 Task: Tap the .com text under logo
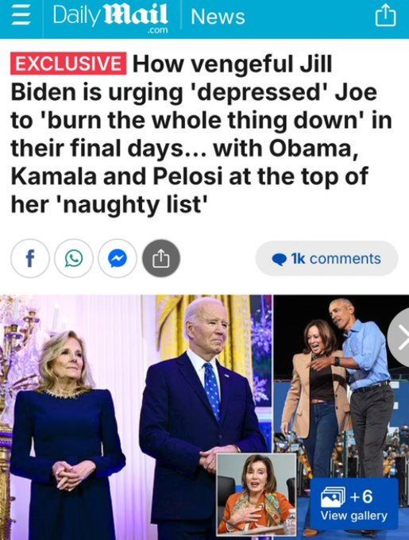(157, 30)
